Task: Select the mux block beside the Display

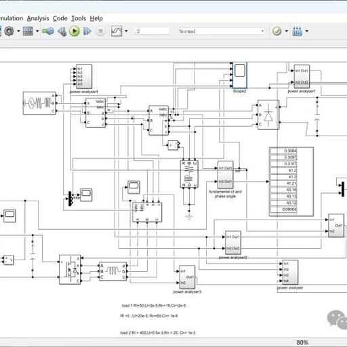Action: 343,189
